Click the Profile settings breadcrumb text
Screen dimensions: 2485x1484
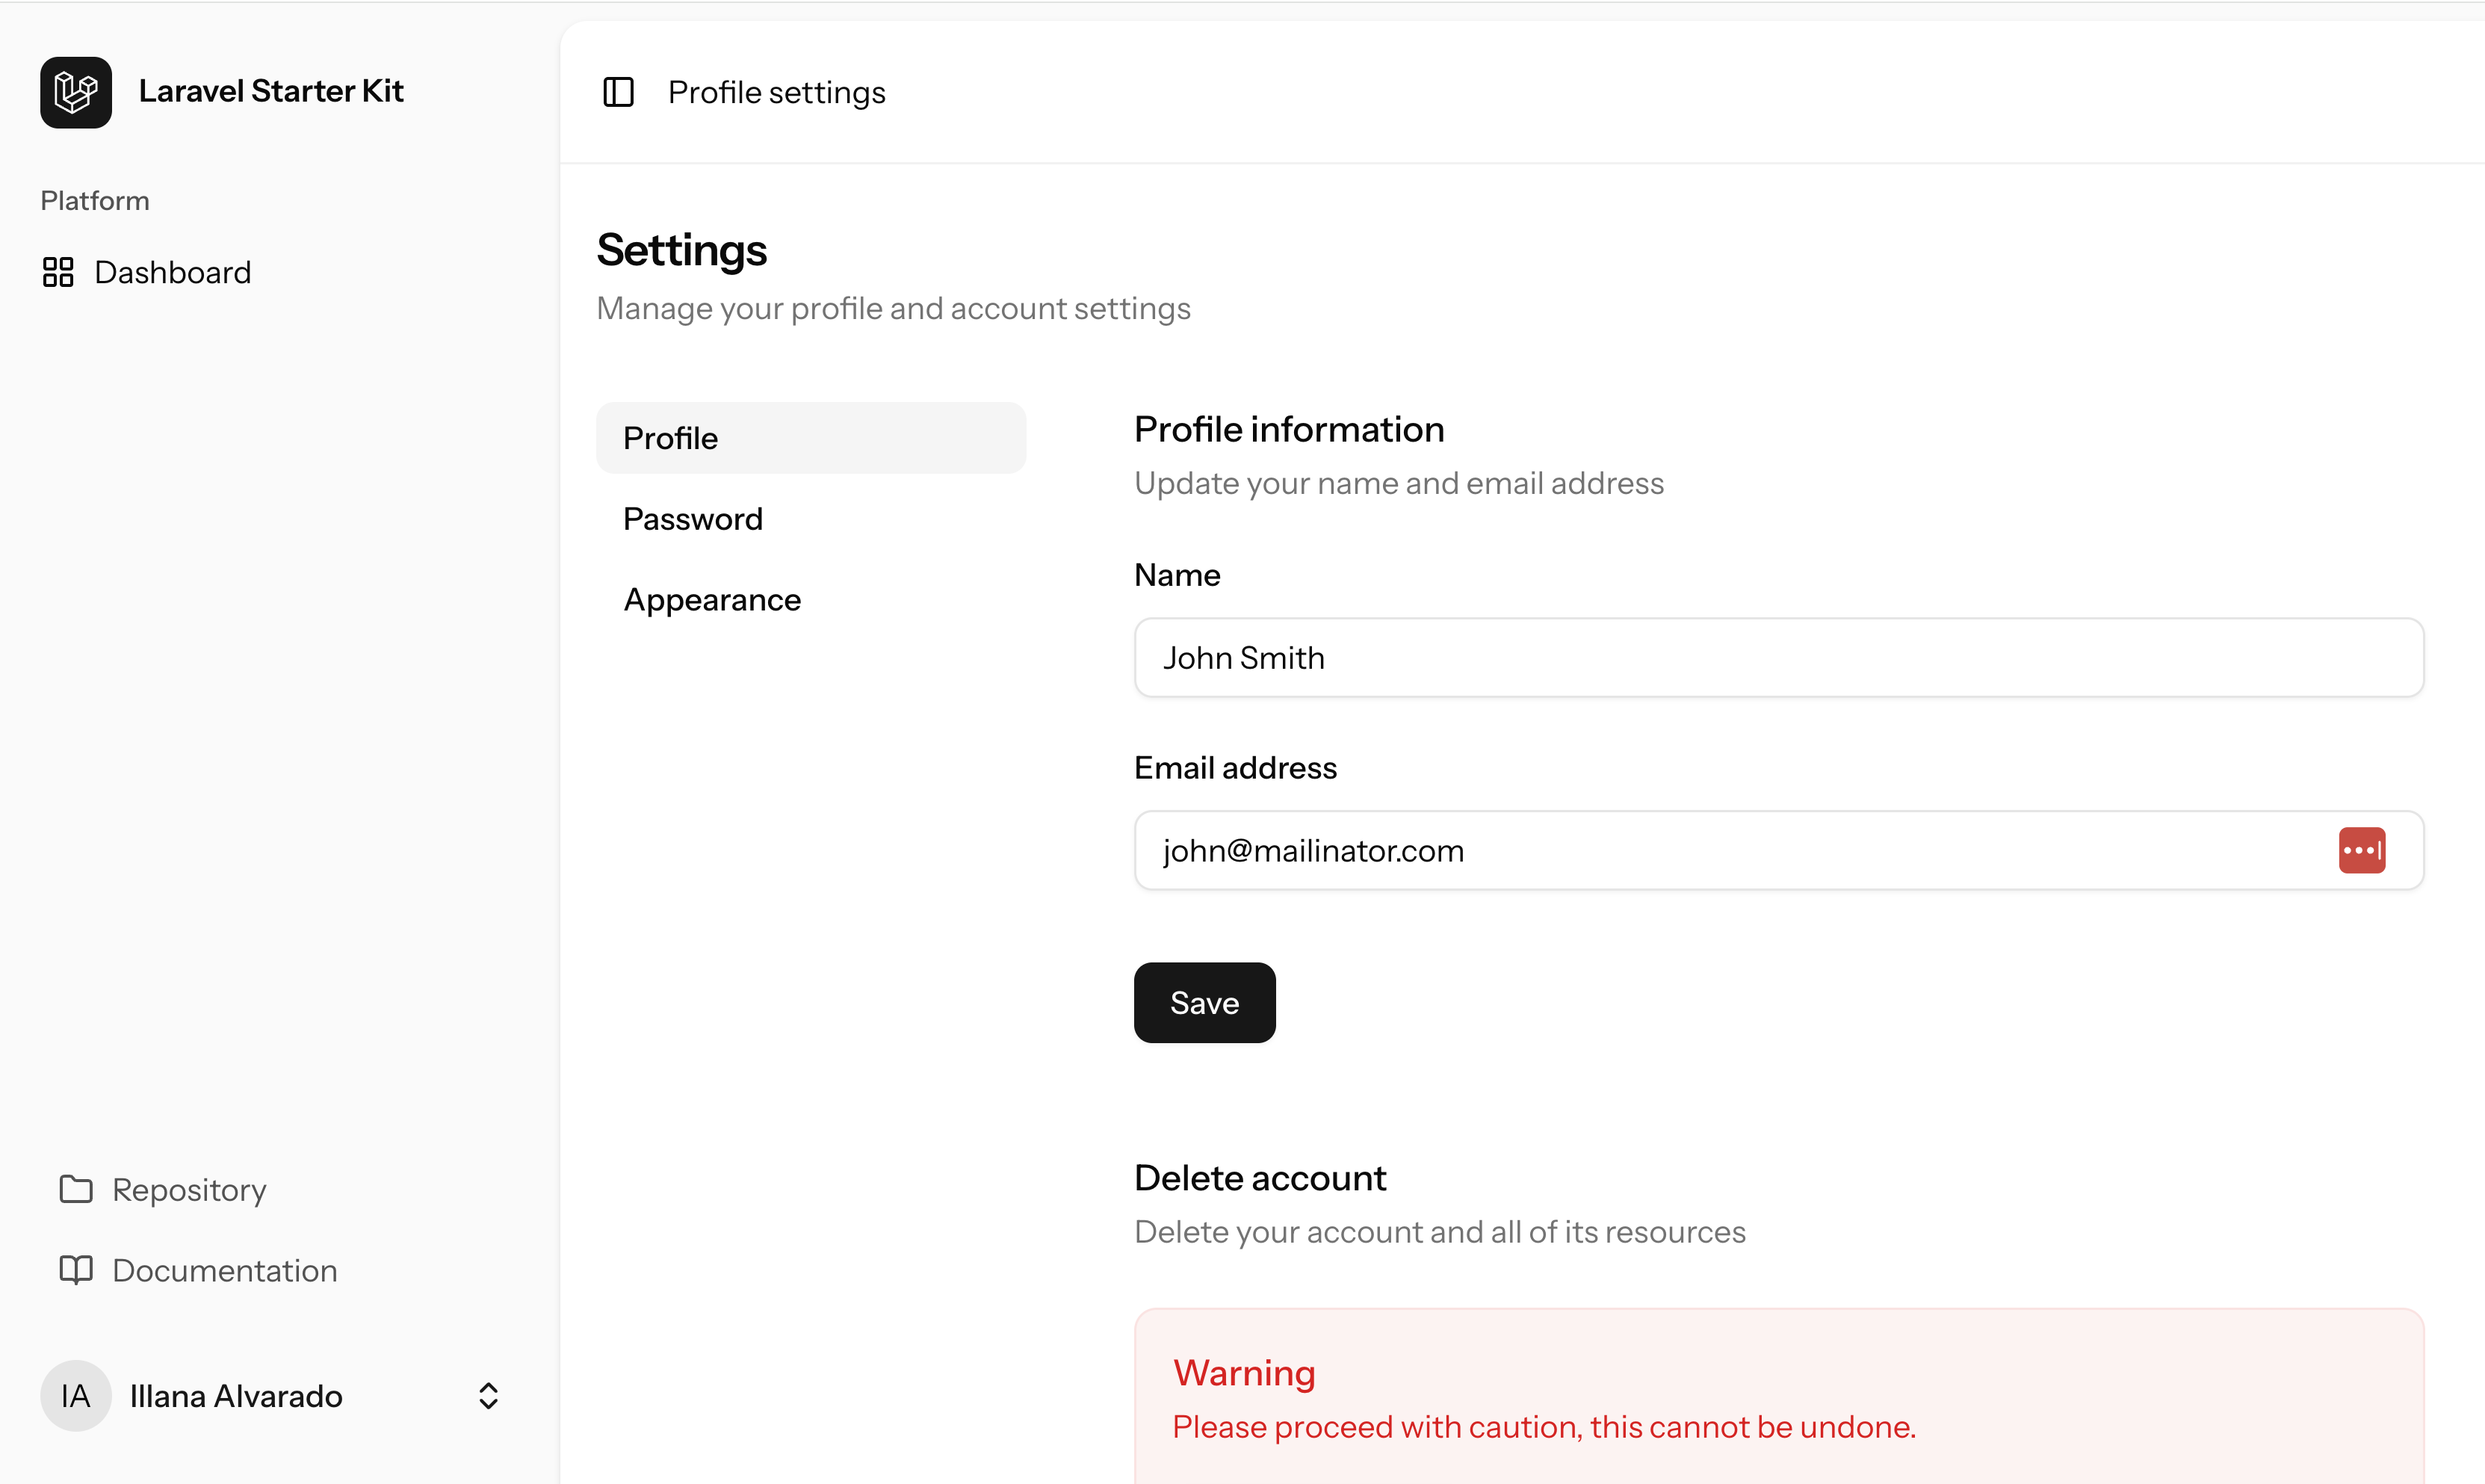[x=777, y=92]
